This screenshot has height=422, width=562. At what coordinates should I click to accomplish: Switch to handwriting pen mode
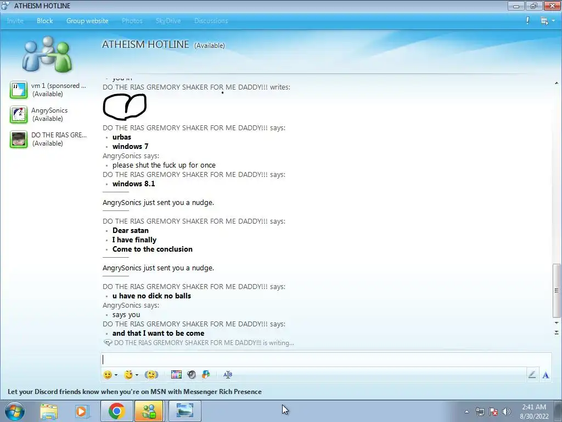tap(532, 375)
